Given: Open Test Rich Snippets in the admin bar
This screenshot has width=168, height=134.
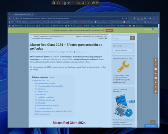Looking at the screenshot, I should [76, 26].
